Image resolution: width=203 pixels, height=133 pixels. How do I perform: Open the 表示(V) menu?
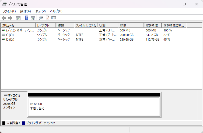(x=41, y=11)
